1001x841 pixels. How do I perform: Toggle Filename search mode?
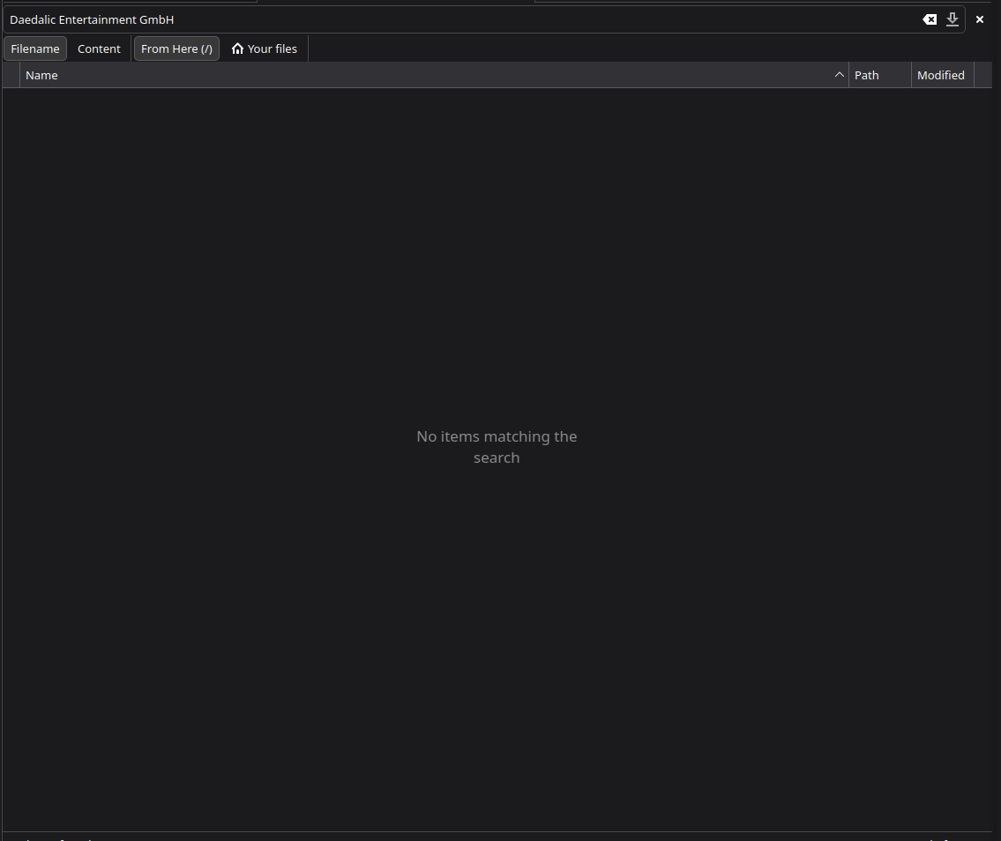35,49
